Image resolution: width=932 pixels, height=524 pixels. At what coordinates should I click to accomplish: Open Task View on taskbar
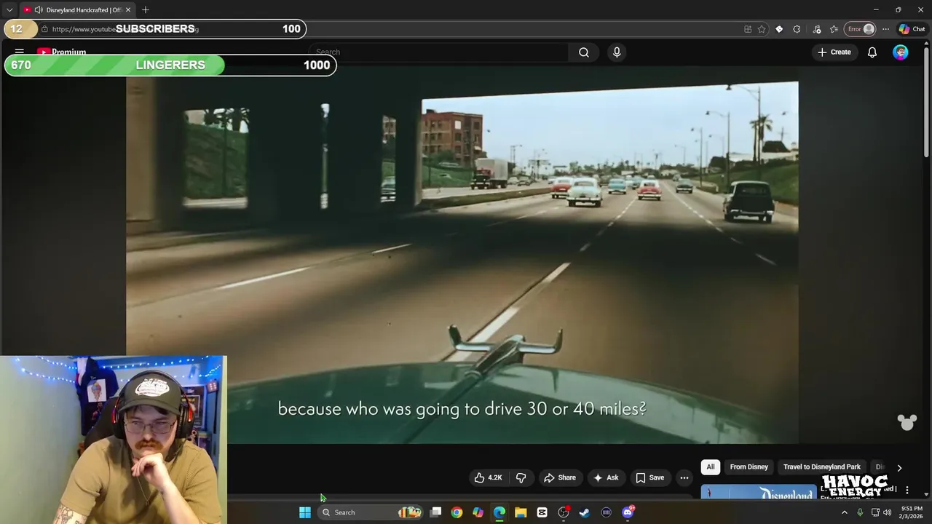435,512
